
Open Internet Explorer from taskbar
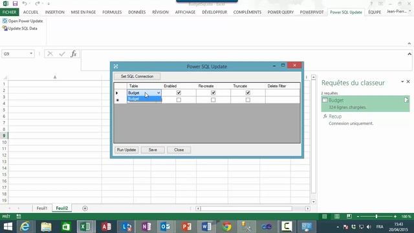25,227
